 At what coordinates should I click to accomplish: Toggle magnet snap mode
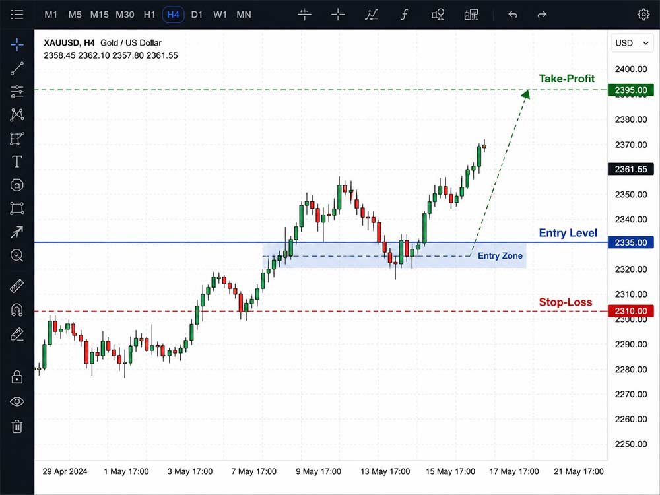click(x=17, y=310)
